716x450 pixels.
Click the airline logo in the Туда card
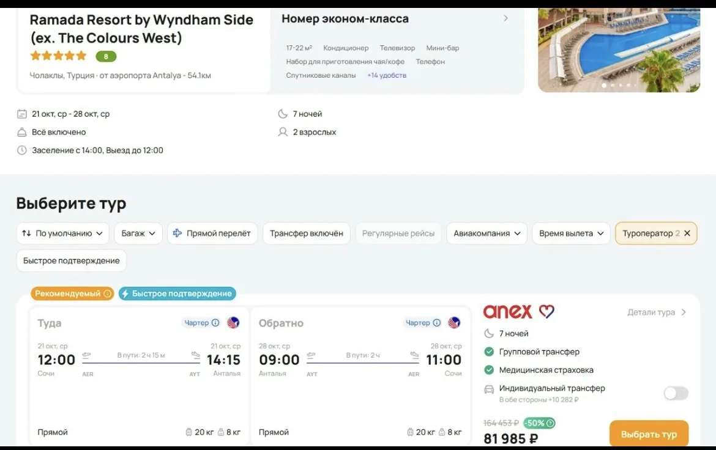click(233, 323)
